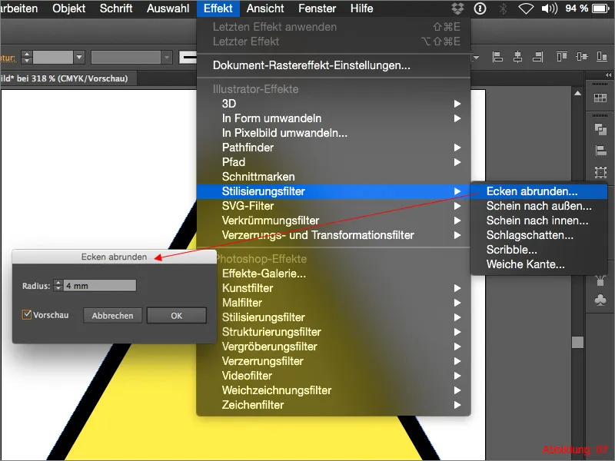Align objects to vertical center
This screenshot has height=461, width=615.
582,57
